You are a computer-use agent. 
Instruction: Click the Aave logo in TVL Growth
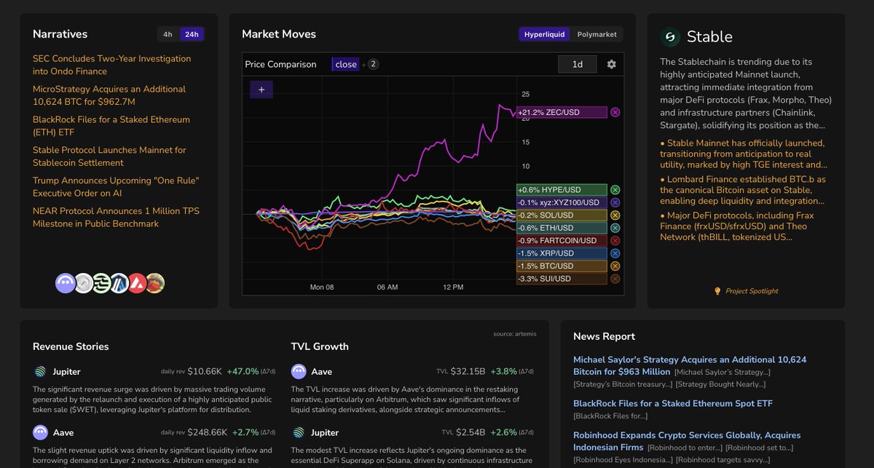point(299,372)
